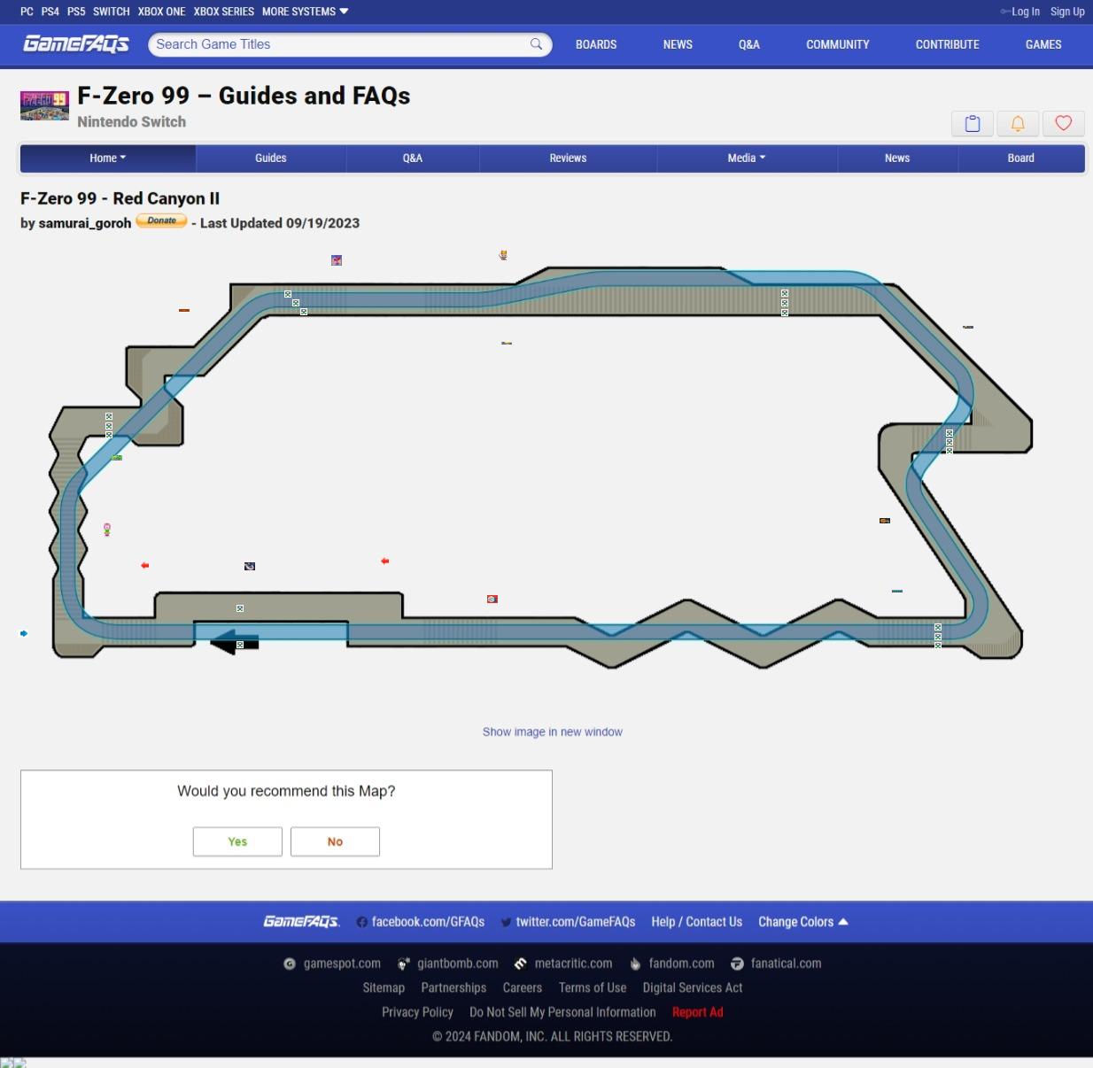
Task: Open the Boards menu in header
Action: pyautogui.click(x=595, y=44)
